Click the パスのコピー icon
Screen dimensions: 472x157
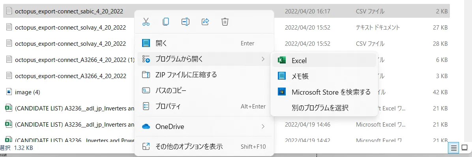coord(146,90)
